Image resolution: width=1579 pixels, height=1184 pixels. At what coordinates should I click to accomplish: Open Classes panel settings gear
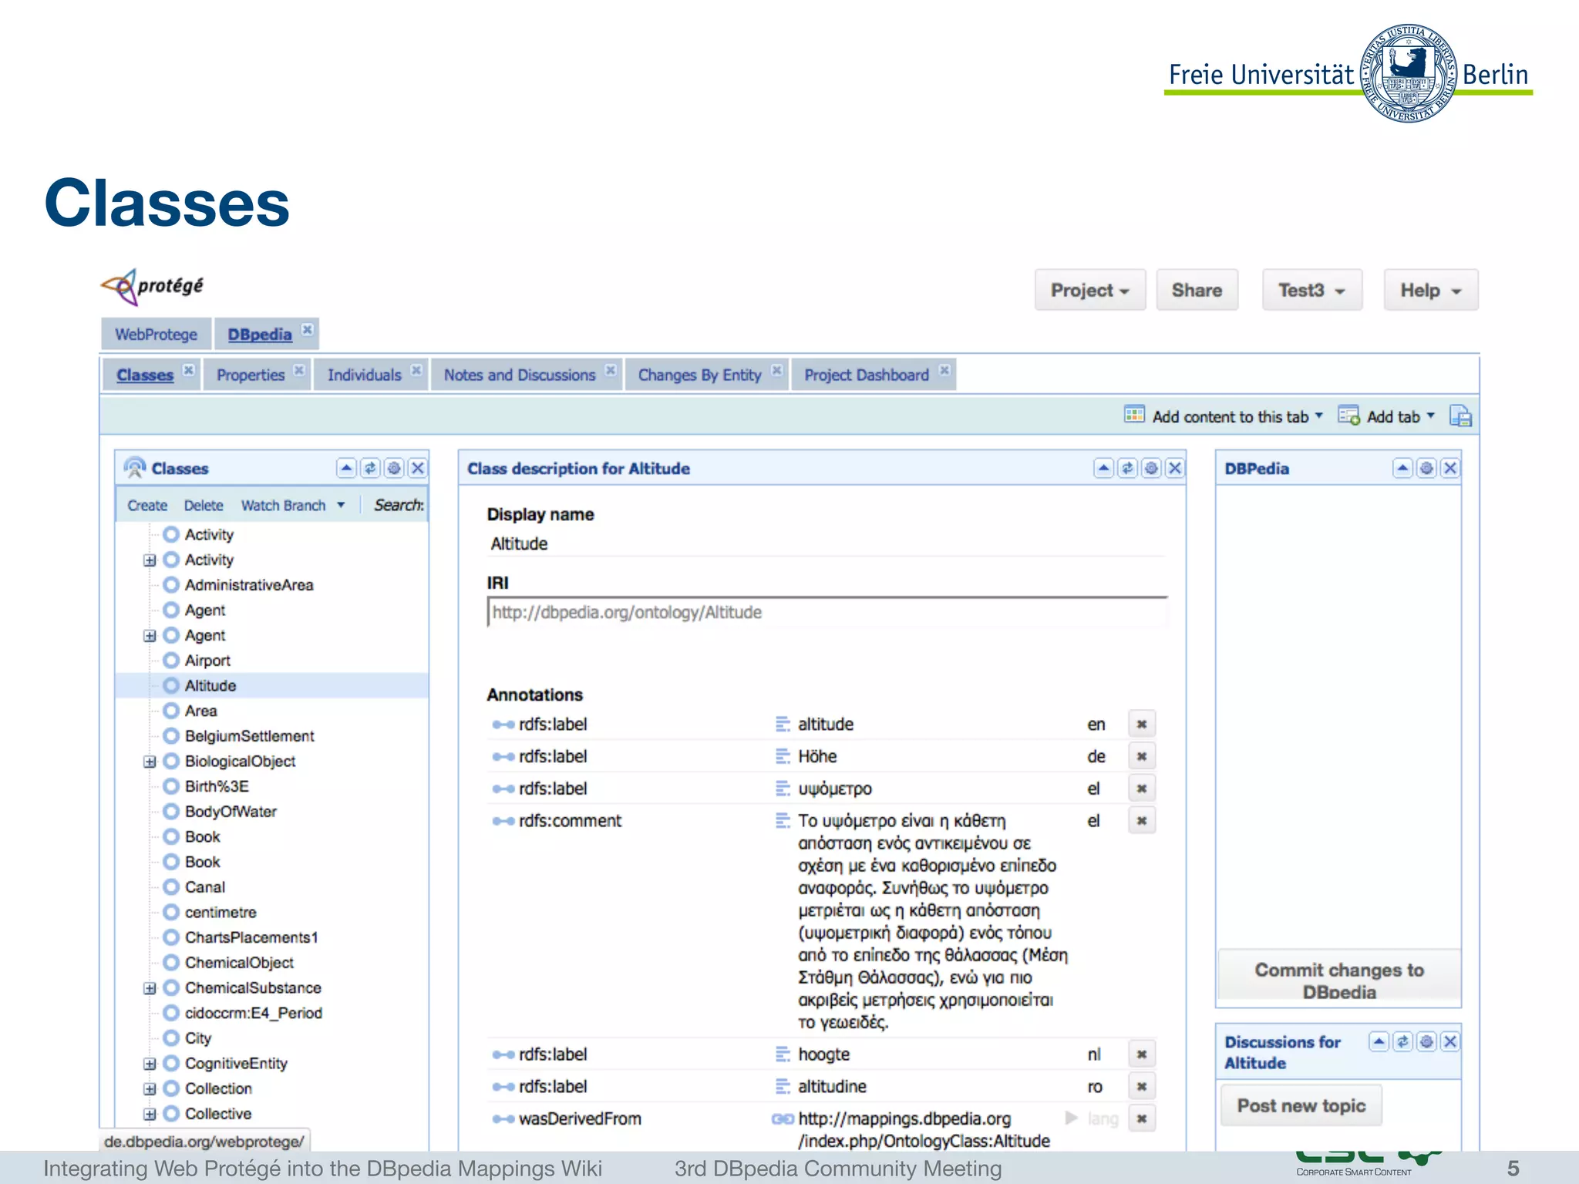click(394, 468)
